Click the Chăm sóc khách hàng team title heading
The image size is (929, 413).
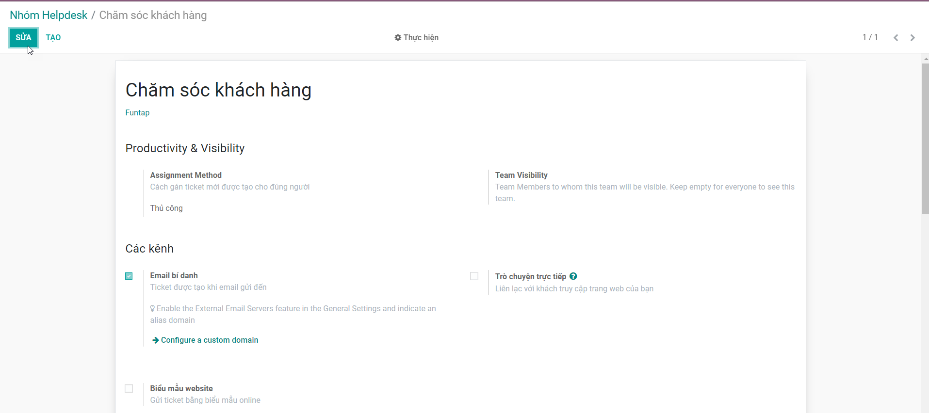tap(218, 91)
